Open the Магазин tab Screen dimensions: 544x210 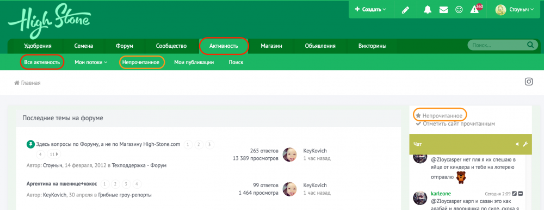coord(271,46)
